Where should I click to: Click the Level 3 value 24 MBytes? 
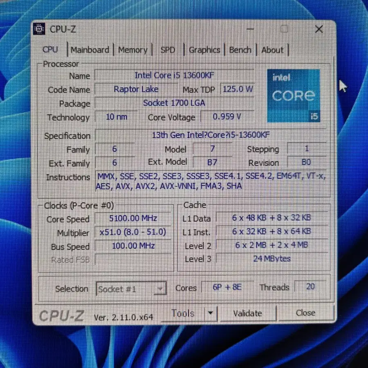(272, 258)
